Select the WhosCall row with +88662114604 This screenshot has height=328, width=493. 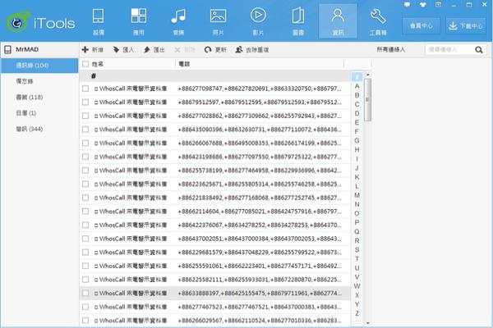[x=215, y=212]
